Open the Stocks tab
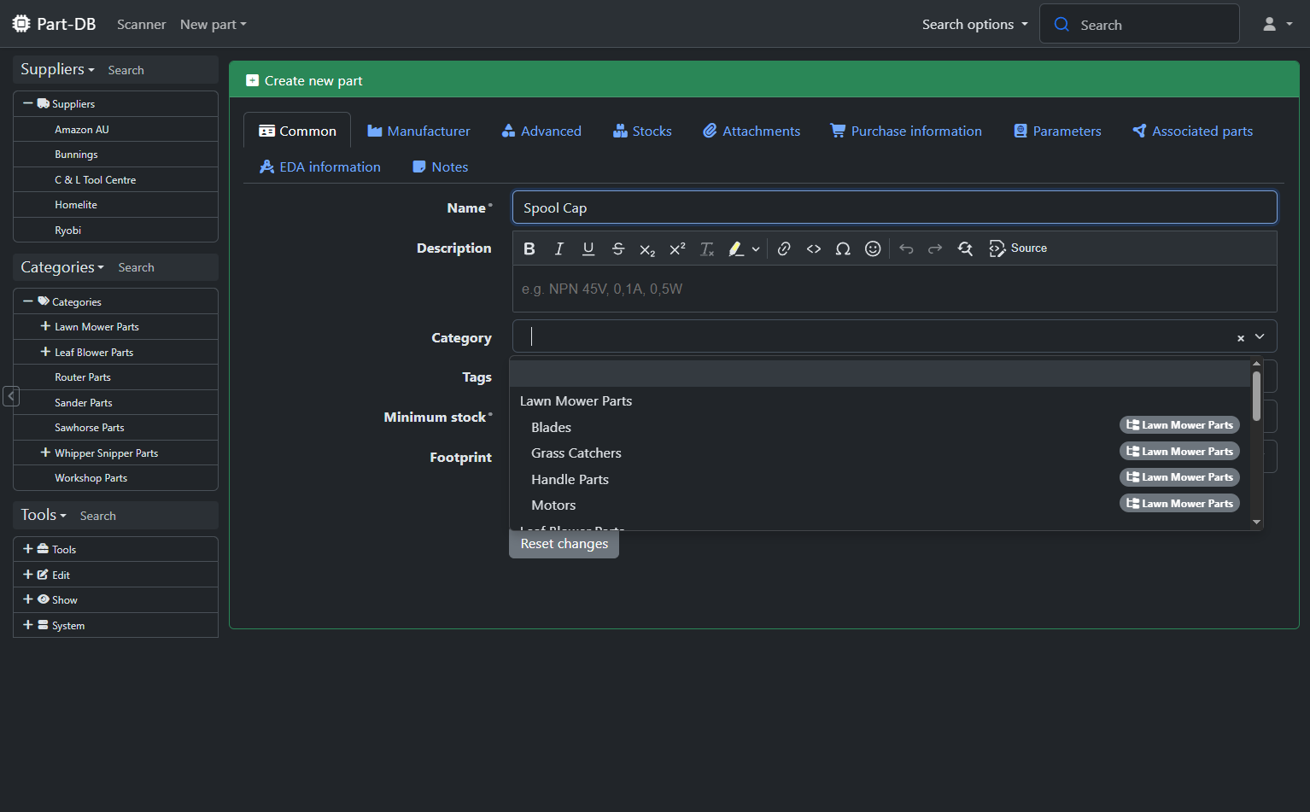The width and height of the screenshot is (1310, 812). pyautogui.click(x=642, y=131)
